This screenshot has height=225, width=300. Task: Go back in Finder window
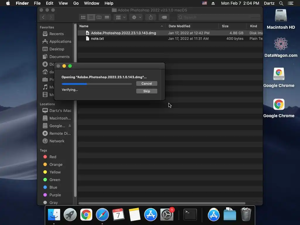pyautogui.click(x=43, y=17)
